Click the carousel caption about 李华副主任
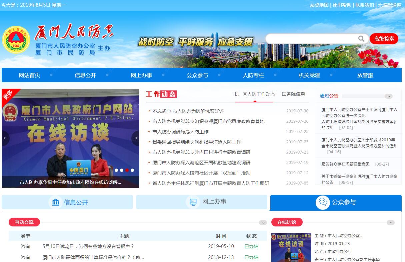Screen dimensions: 405x262 70,182
